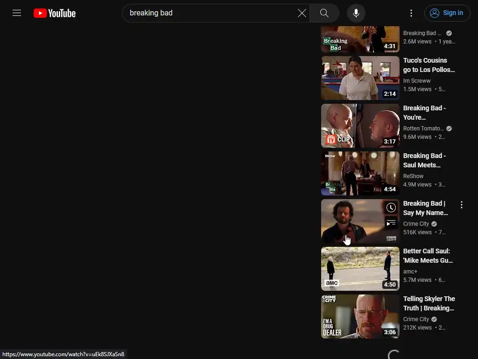Image resolution: width=478 pixels, height=359 pixels.
Task: Open Crime City channel under Telling Skyler
Action: point(416,319)
